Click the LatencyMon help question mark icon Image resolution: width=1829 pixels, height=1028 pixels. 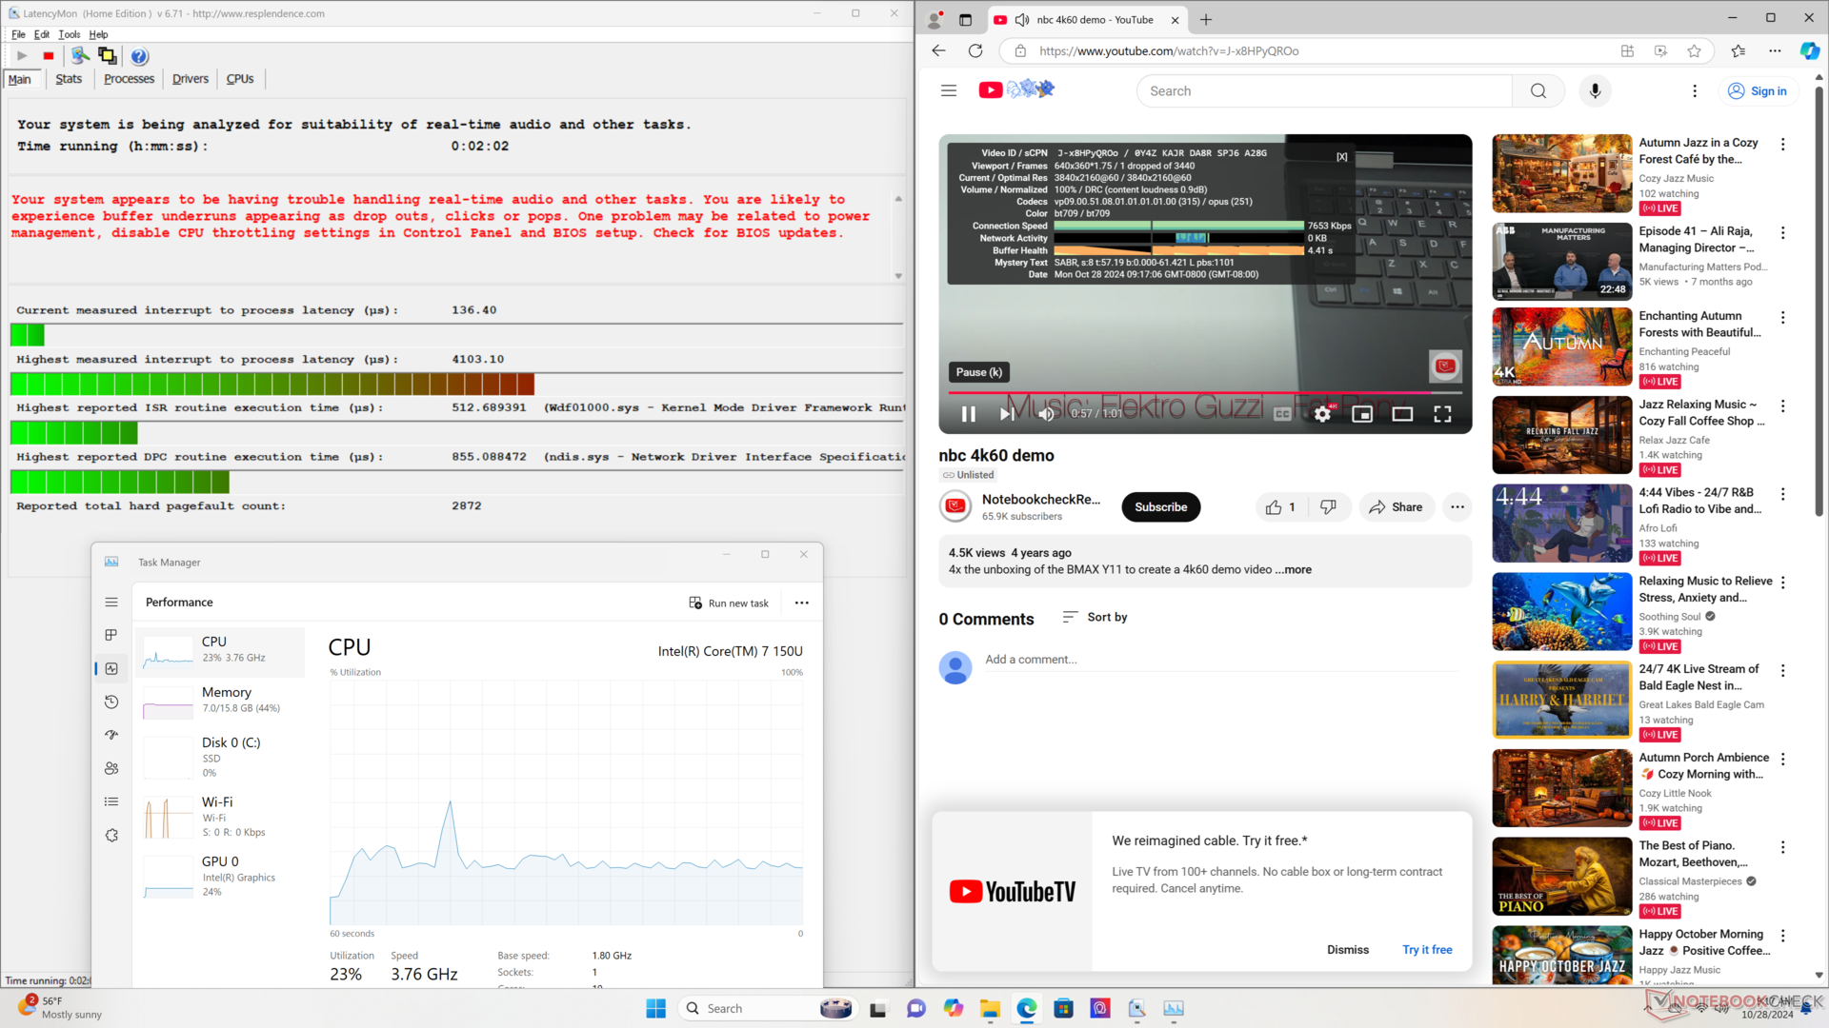point(139,56)
